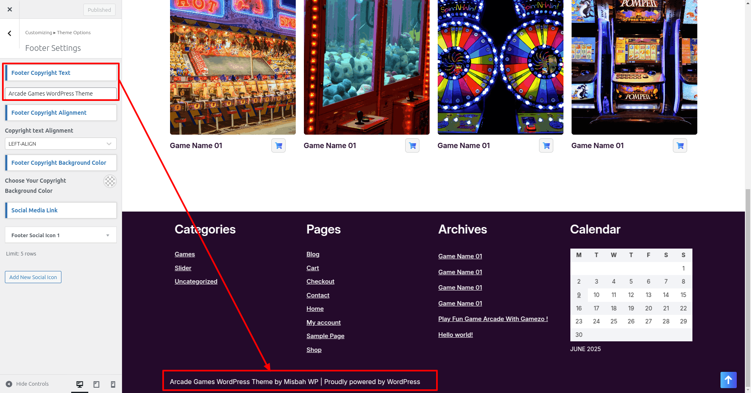Select day 9 in the footer calendar
The image size is (751, 393).
tap(579, 295)
